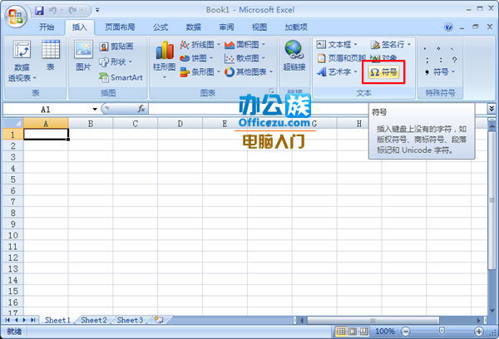499x339 pixels.
Task: Select row 12 header
Action: [x=12, y=258]
